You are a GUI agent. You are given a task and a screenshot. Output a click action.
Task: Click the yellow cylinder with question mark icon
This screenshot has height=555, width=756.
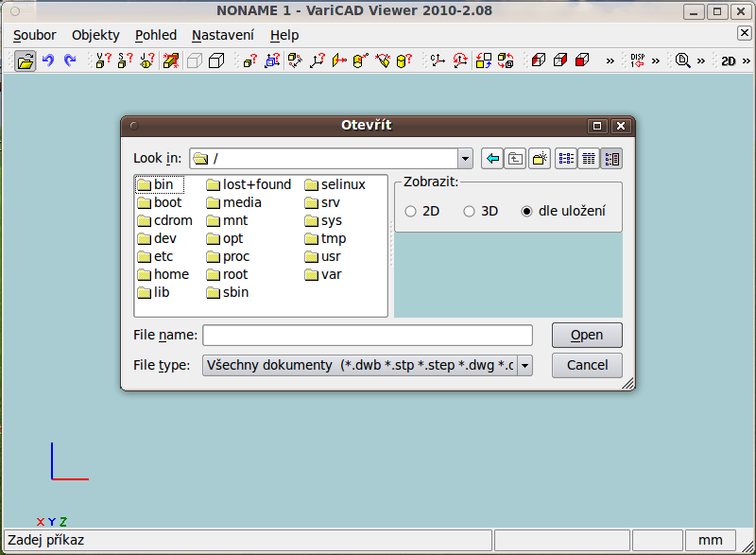(404, 61)
